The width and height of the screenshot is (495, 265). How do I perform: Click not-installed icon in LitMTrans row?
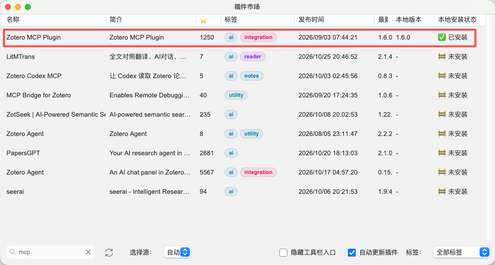[x=441, y=56]
